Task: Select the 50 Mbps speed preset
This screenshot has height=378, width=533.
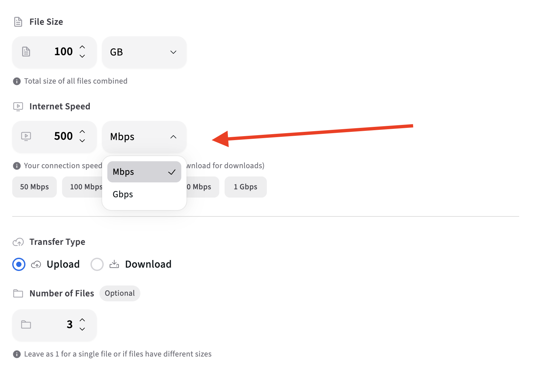Action: (x=34, y=187)
